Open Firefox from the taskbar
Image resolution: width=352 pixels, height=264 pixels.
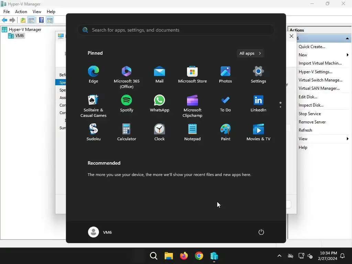(184, 256)
